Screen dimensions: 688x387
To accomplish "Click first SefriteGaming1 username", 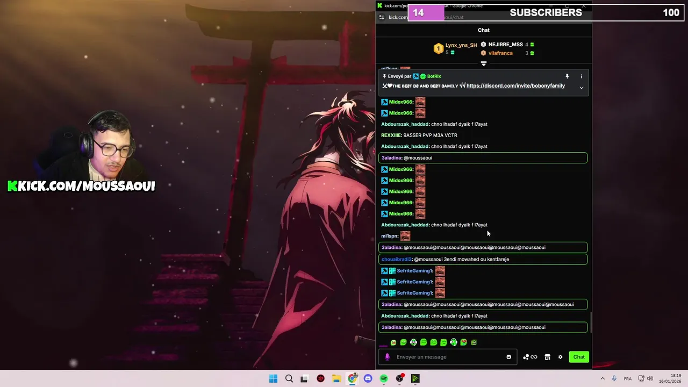I will 414,270.
